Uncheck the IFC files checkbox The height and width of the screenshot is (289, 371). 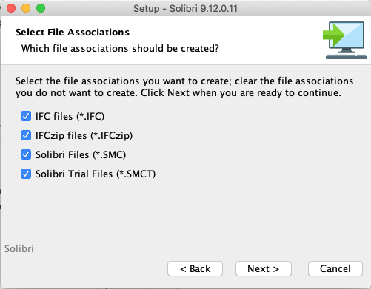26,116
